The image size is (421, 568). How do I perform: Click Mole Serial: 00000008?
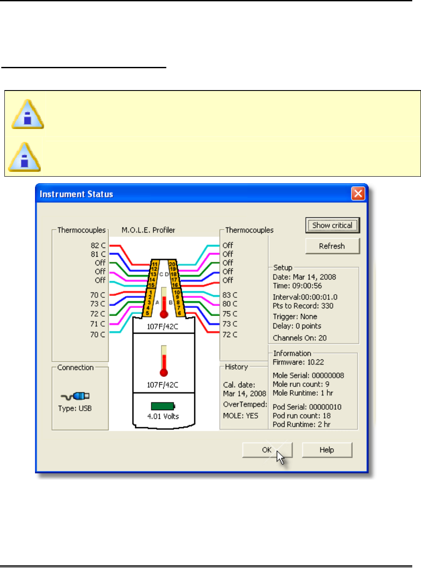click(x=309, y=375)
